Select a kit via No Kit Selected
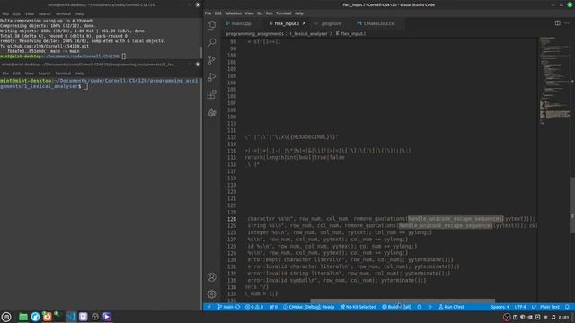This screenshot has width=575, height=323. pyautogui.click(x=358, y=307)
